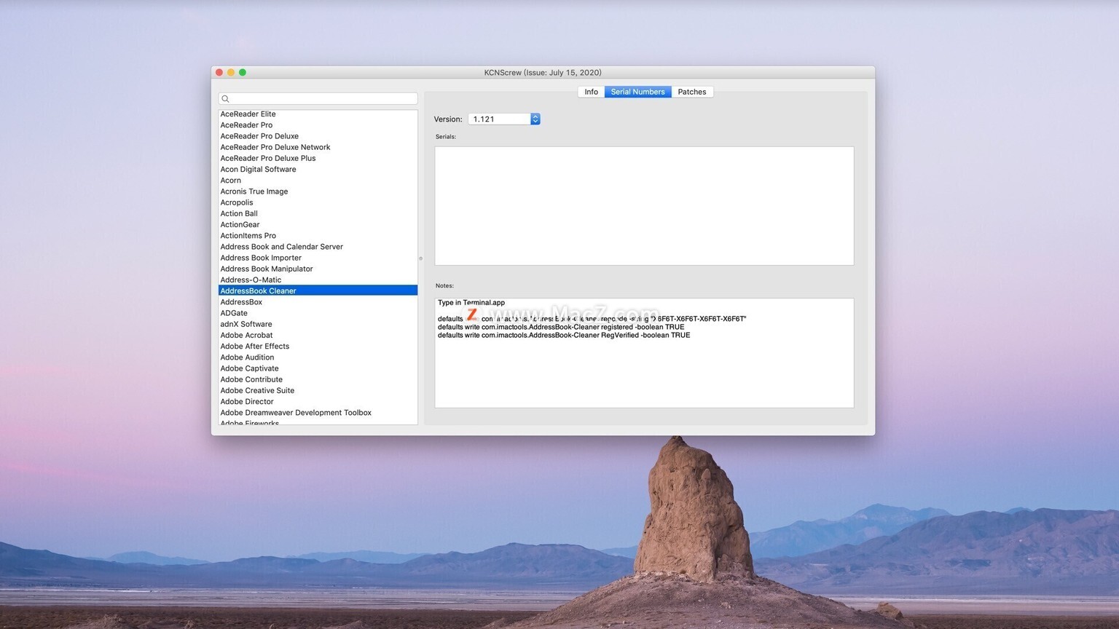1119x629 pixels.
Task: Pick Address-O-Matic
Action: 318,280
